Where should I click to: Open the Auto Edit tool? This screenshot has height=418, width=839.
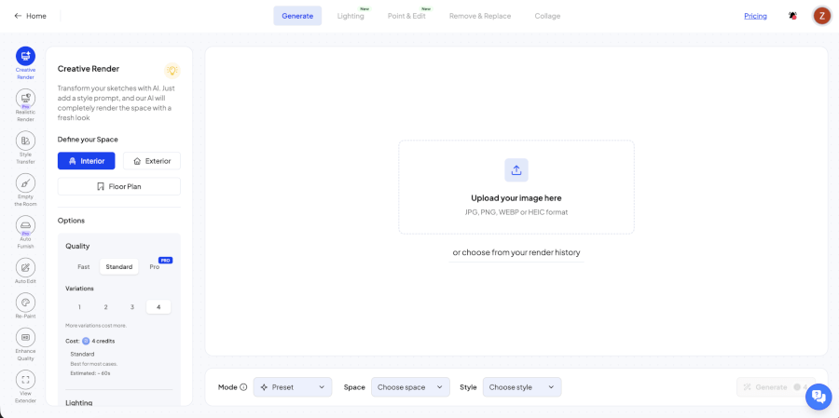25,268
